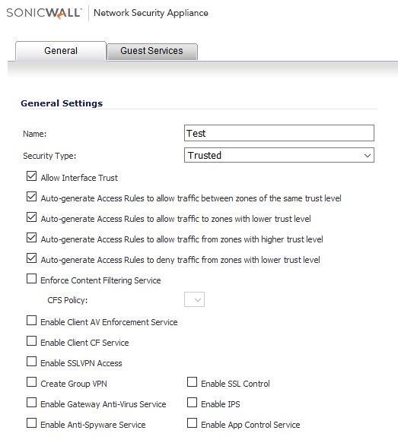398x446 pixels.
Task: Check Enable Client AV Enforcement Service
Action: click(31, 321)
